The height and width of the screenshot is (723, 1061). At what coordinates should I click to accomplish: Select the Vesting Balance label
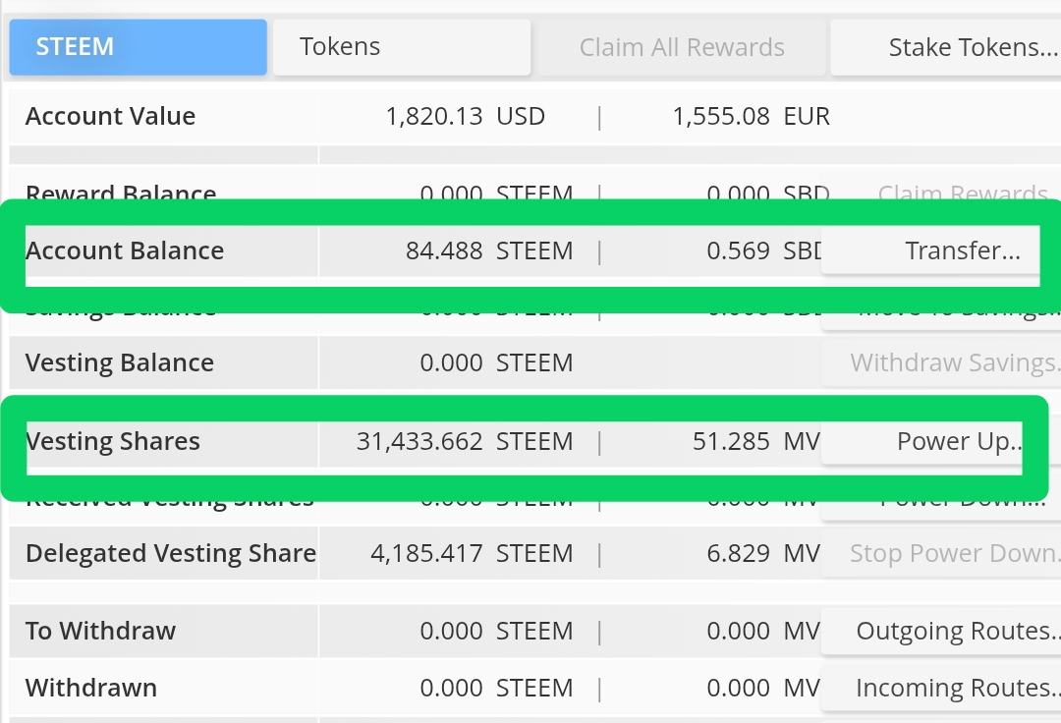pos(120,363)
